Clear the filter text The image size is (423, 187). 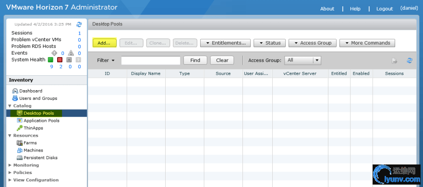222,60
